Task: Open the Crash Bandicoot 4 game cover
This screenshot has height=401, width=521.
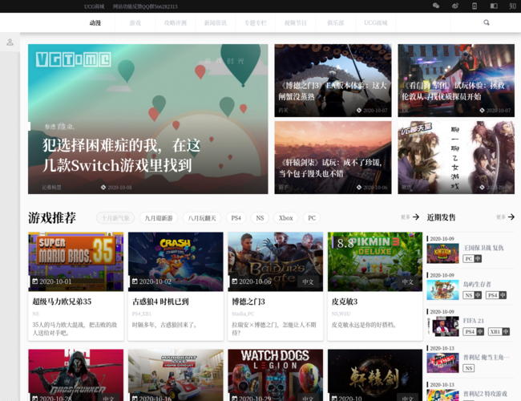Action: [176, 261]
